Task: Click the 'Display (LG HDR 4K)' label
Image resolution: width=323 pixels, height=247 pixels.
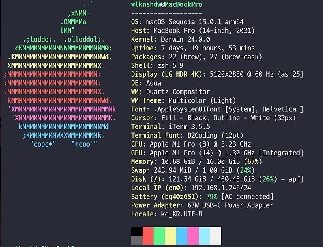Action: click(167, 74)
